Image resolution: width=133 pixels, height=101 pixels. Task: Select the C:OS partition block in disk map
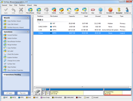click(x=77, y=92)
